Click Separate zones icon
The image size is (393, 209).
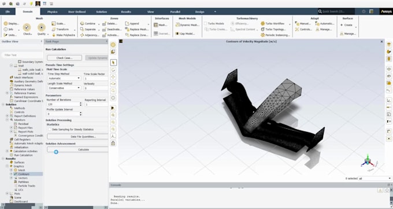[82, 30]
